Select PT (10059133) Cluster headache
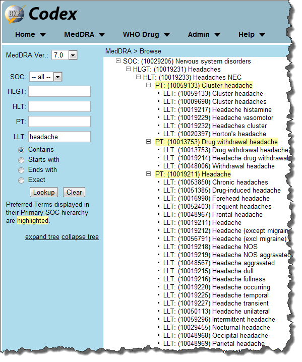The height and width of the screenshot is (362, 302). [x=204, y=86]
